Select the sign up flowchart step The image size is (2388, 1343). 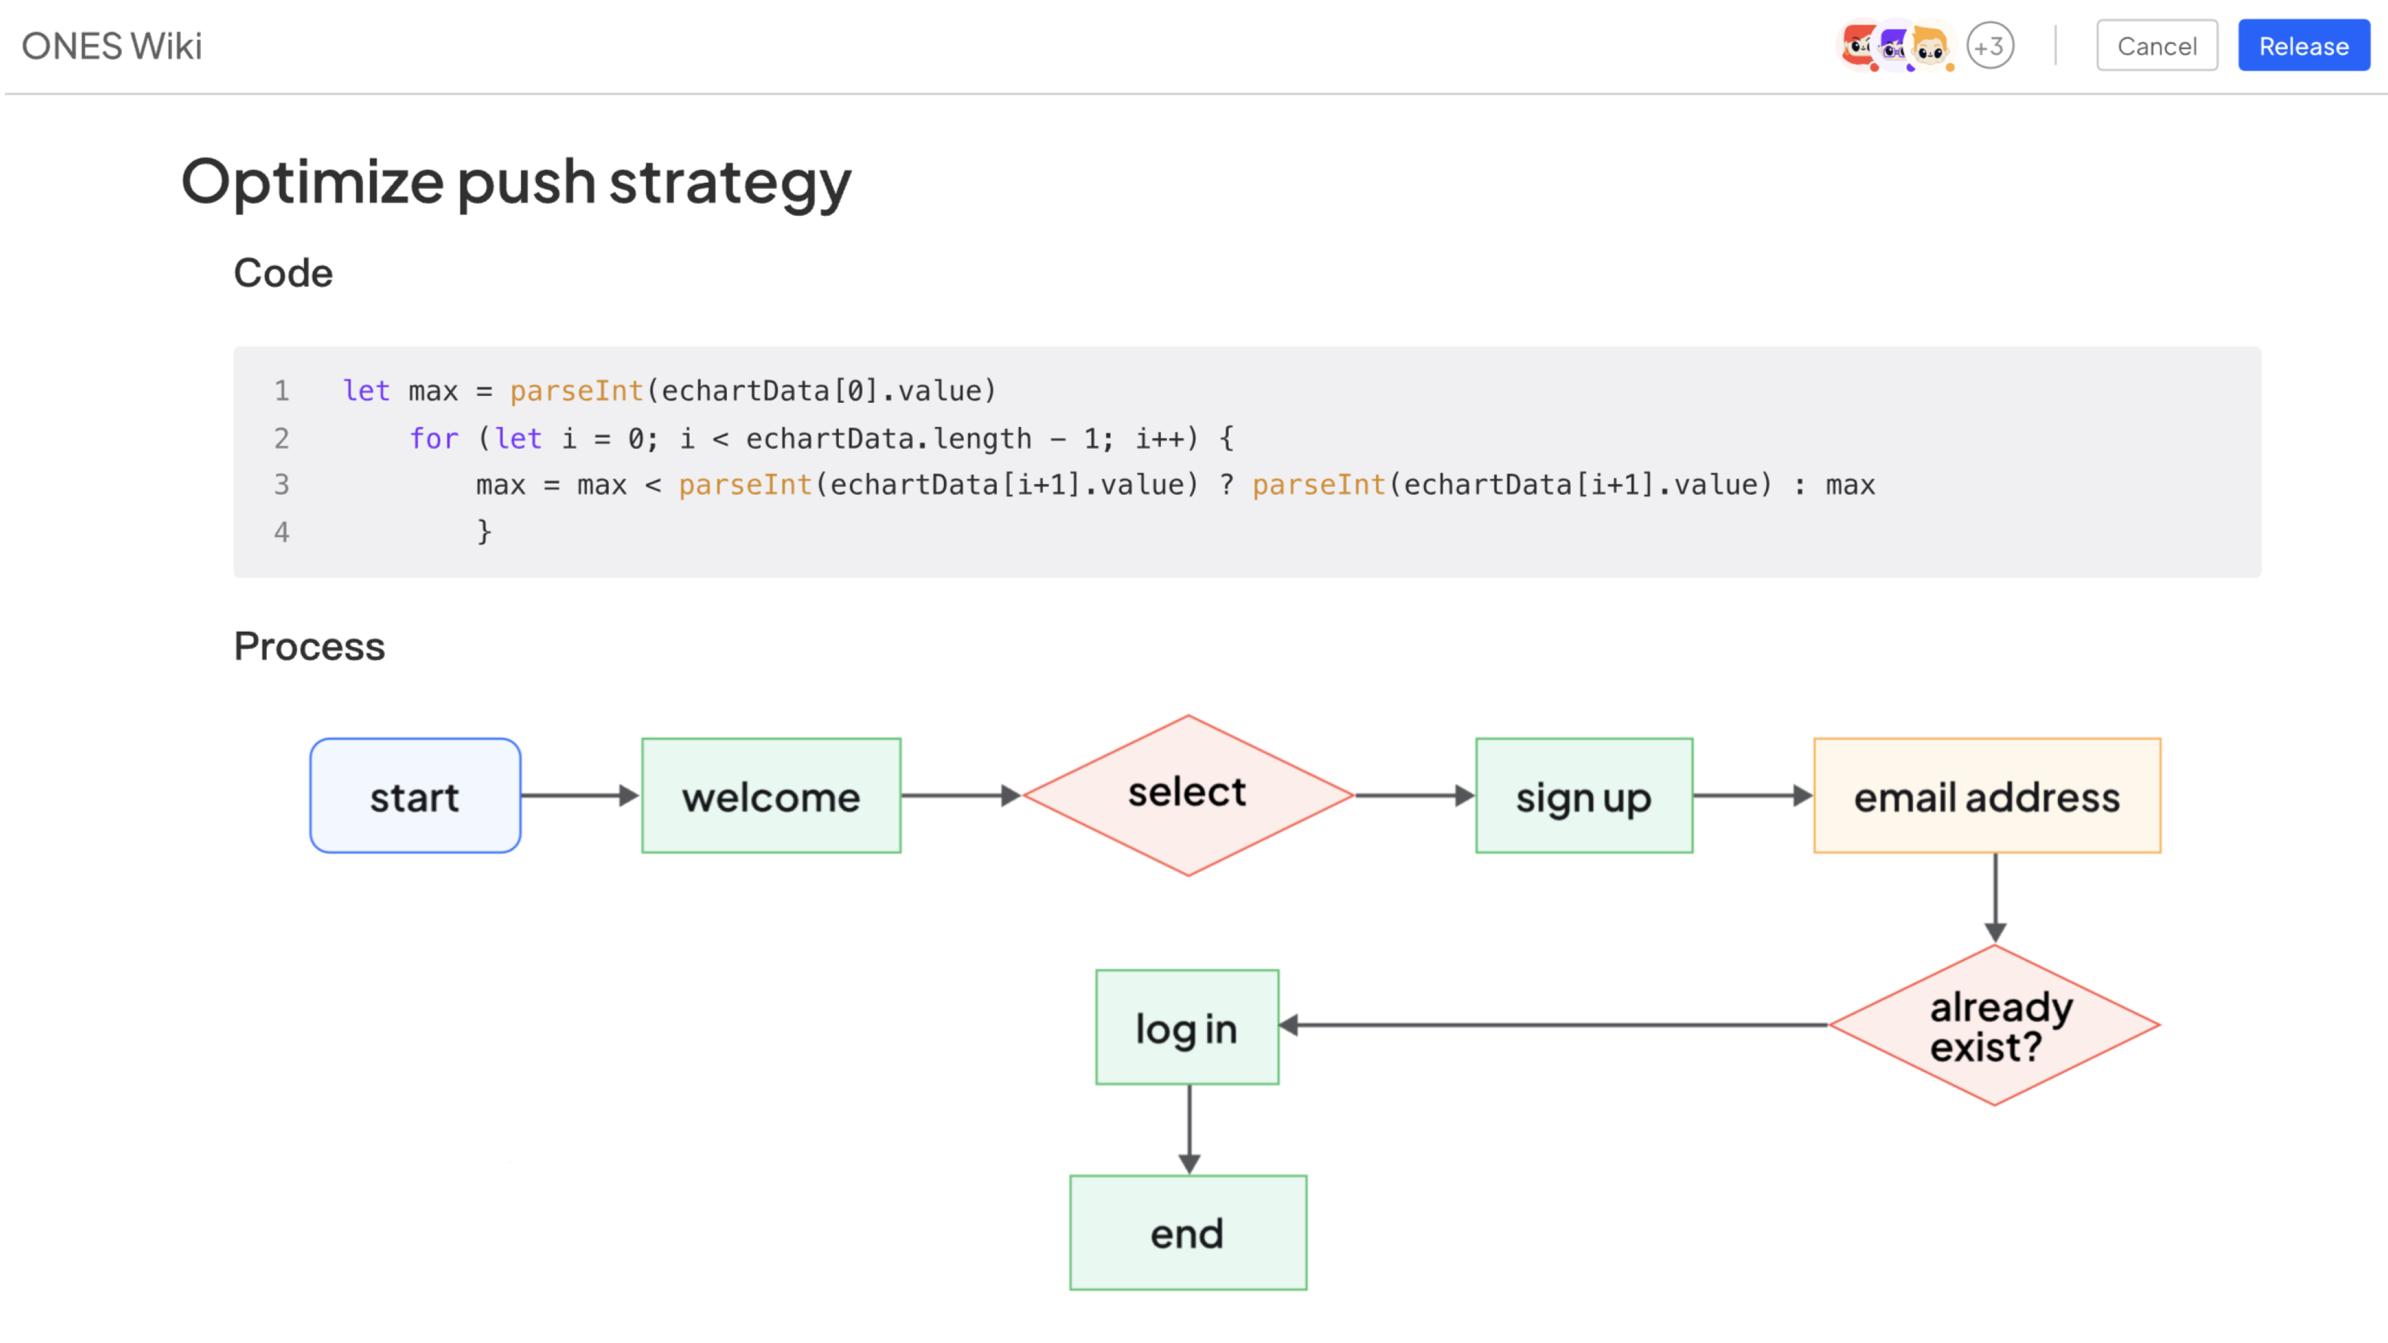point(1585,795)
